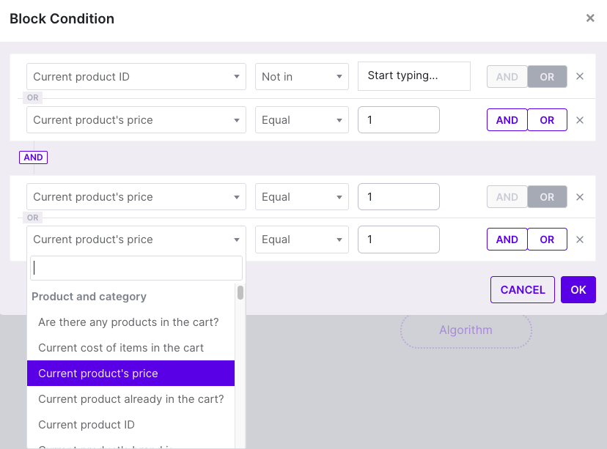Toggle AND on the second condition row
Screen dimensions: 607x449
click(x=507, y=120)
